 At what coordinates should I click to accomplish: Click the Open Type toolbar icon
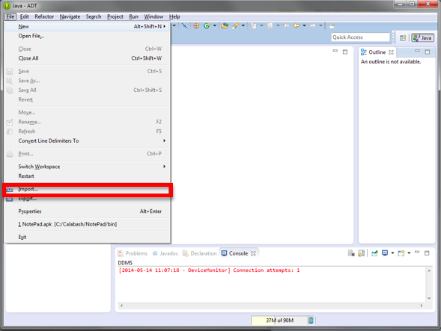coord(225,26)
